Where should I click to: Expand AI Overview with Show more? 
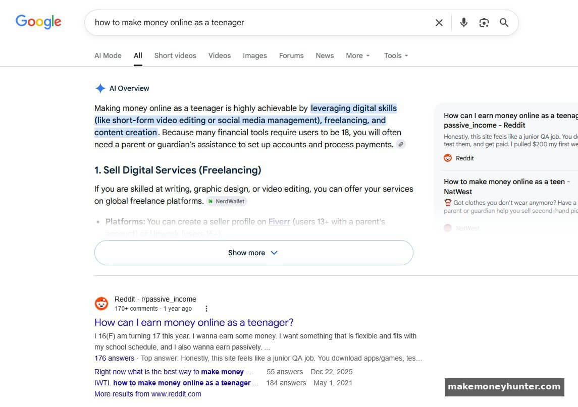[253, 253]
